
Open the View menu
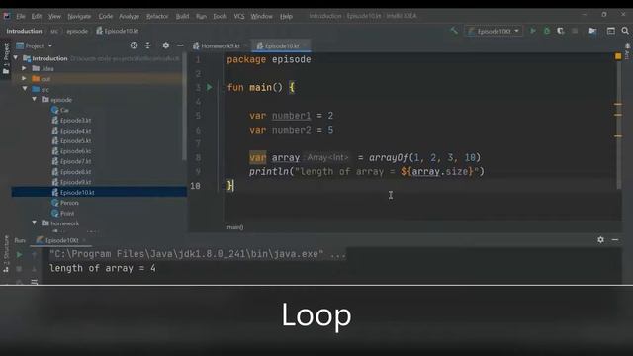(54, 16)
